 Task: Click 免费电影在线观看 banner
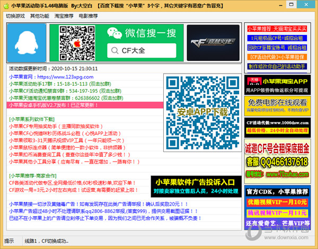click(277, 106)
